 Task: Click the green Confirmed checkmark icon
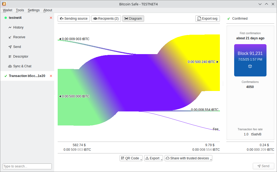tap(228, 19)
